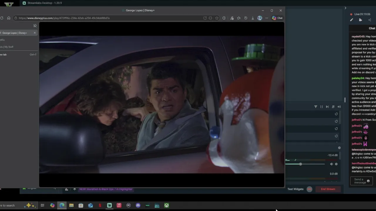Mute the -13.4 dB audio source

331,164
